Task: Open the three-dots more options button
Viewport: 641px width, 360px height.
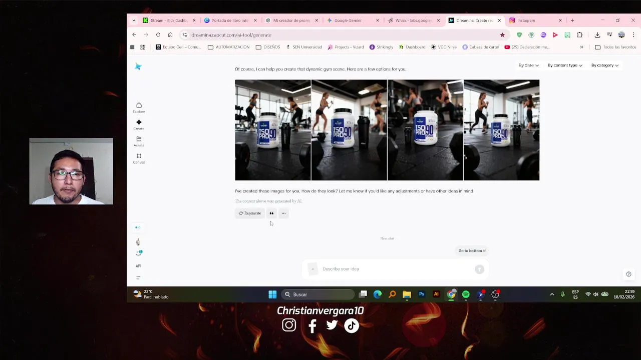Action: click(283, 213)
